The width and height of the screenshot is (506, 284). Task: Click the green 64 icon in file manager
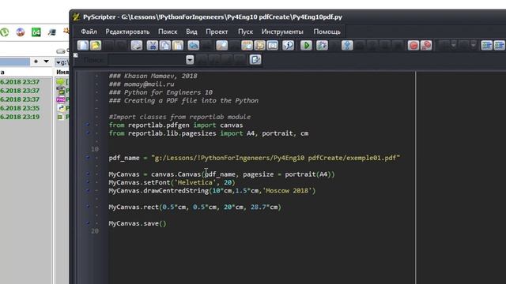[x=36, y=32]
